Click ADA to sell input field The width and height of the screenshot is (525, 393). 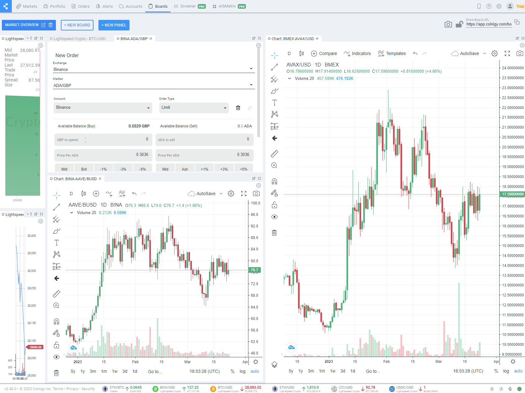[205, 140]
